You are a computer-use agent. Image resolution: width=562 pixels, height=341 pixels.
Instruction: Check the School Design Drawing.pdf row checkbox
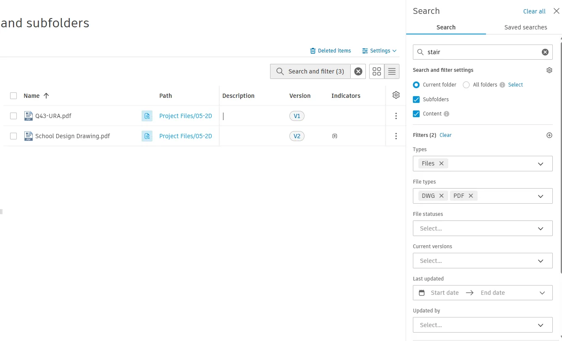[x=13, y=136]
